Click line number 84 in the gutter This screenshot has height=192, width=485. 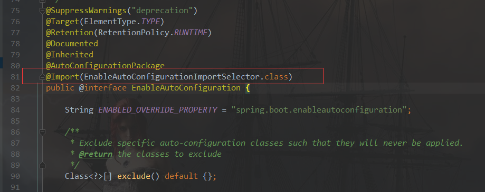[15, 110]
